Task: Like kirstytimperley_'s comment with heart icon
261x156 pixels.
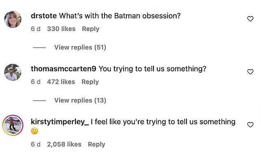Action: (250, 125)
